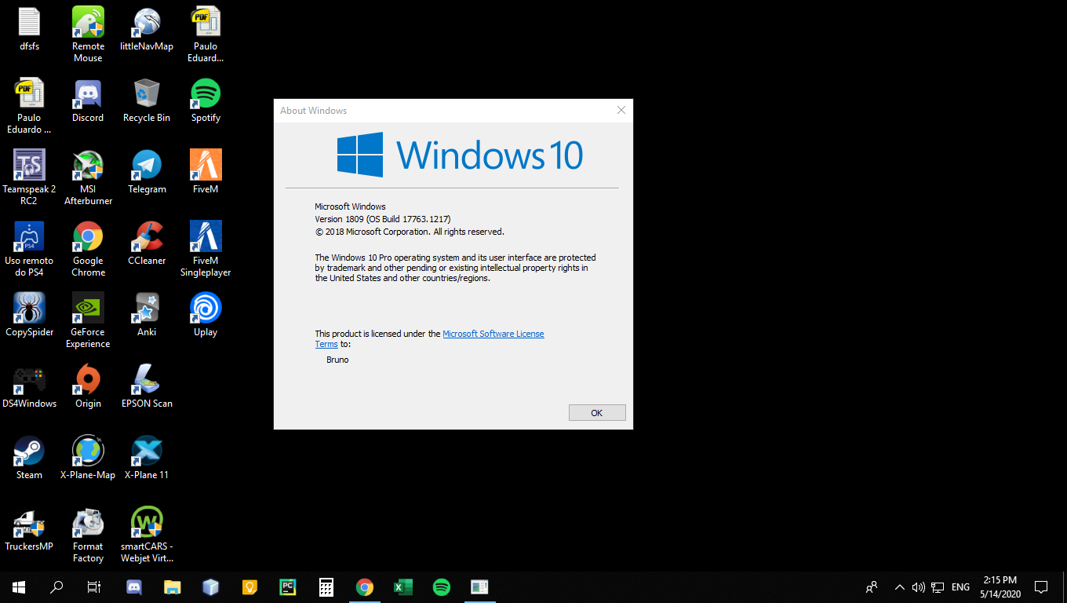Open Calculator from the taskbar
This screenshot has height=603, width=1067.
326,587
